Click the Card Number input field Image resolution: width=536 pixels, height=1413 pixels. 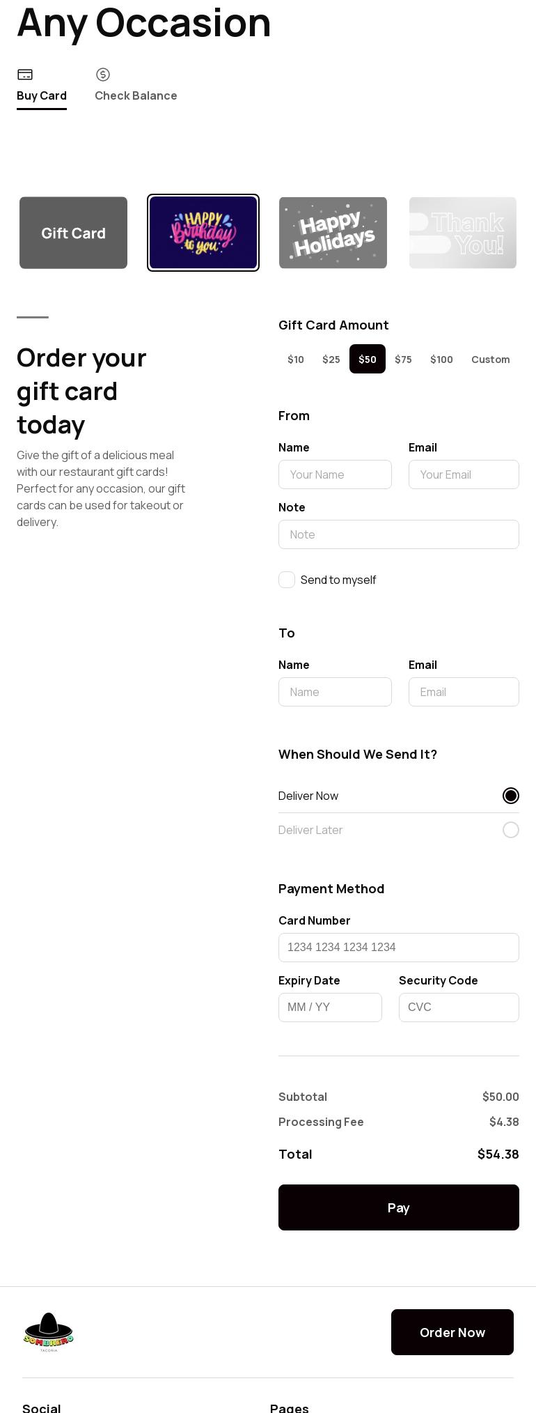[399, 948]
